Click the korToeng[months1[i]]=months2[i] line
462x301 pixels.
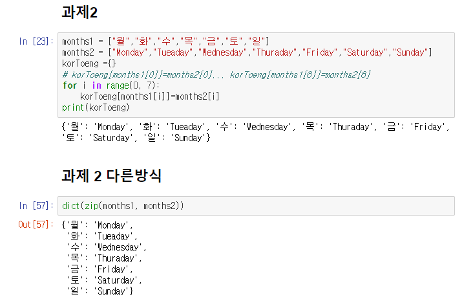[x=150, y=96]
